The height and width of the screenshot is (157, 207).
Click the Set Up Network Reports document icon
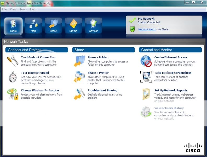pos(146,94)
